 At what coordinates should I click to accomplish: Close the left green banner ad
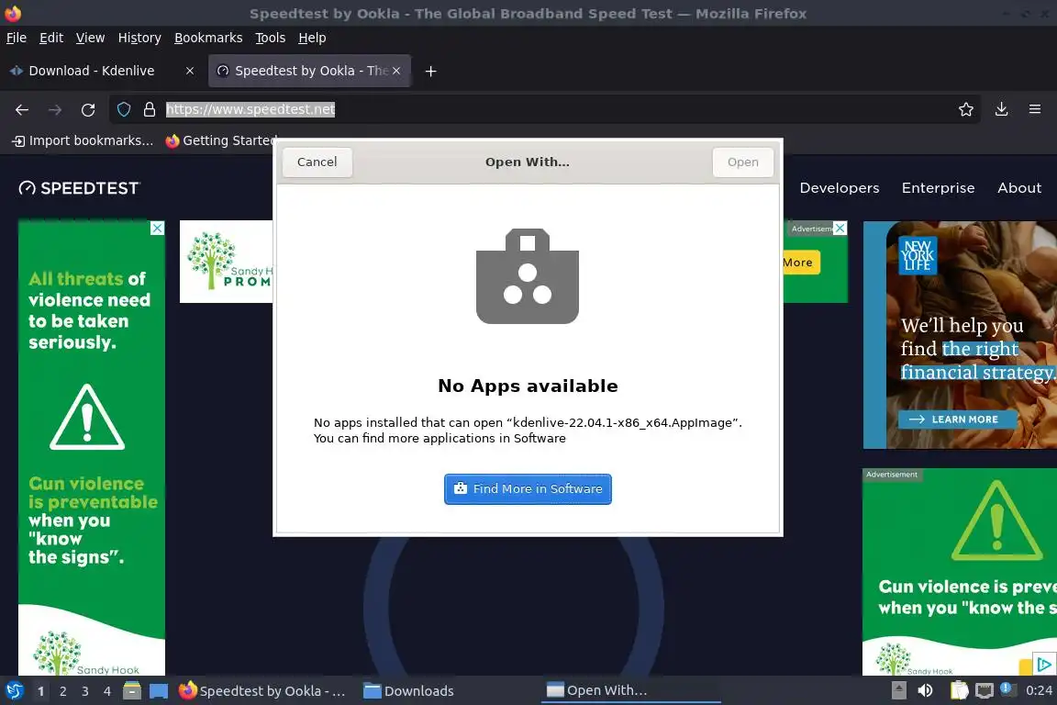(157, 228)
